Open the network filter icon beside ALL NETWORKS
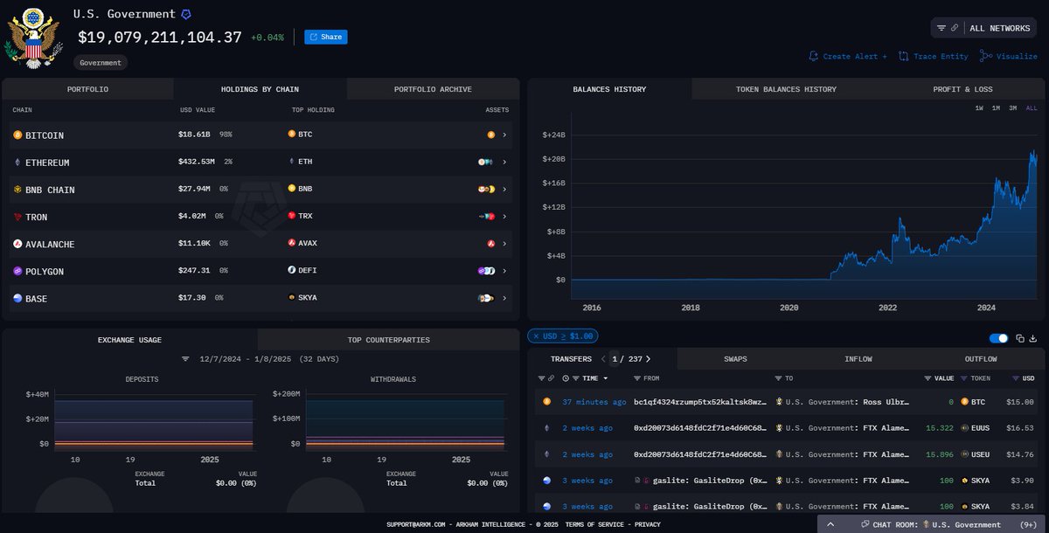Screen dimensions: 1049x533 941,28
